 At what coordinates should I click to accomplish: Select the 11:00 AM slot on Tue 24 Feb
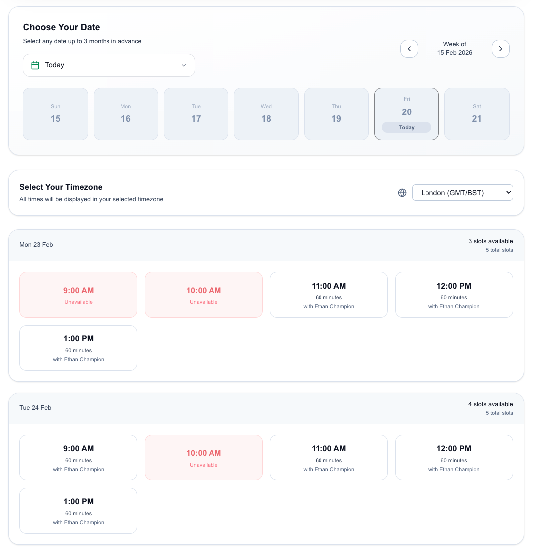pyautogui.click(x=328, y=457)
